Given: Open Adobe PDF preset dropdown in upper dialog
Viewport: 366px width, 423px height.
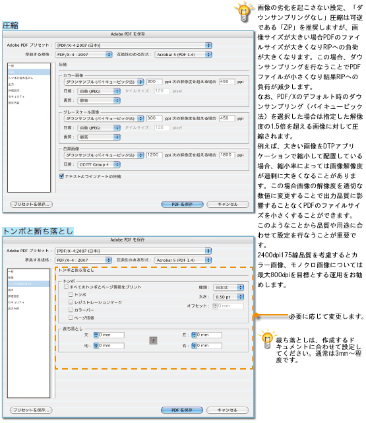Looking at the screenshot, I should pyautogui.click(x=134, y=46).
